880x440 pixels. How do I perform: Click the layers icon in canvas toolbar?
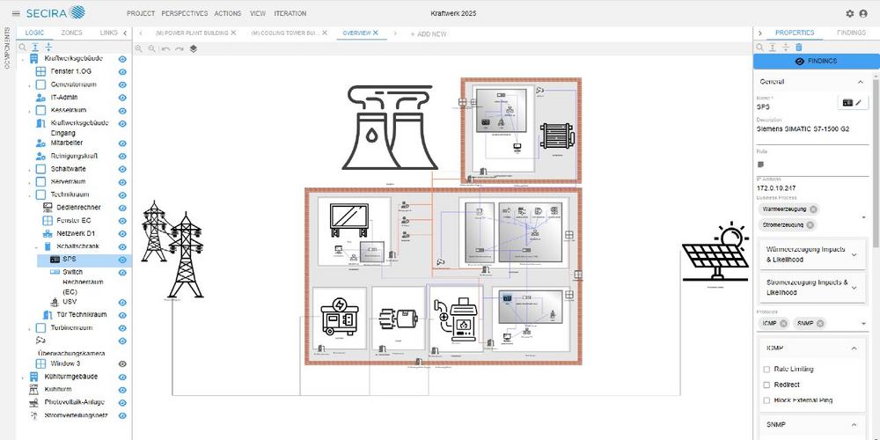point(194,48)
